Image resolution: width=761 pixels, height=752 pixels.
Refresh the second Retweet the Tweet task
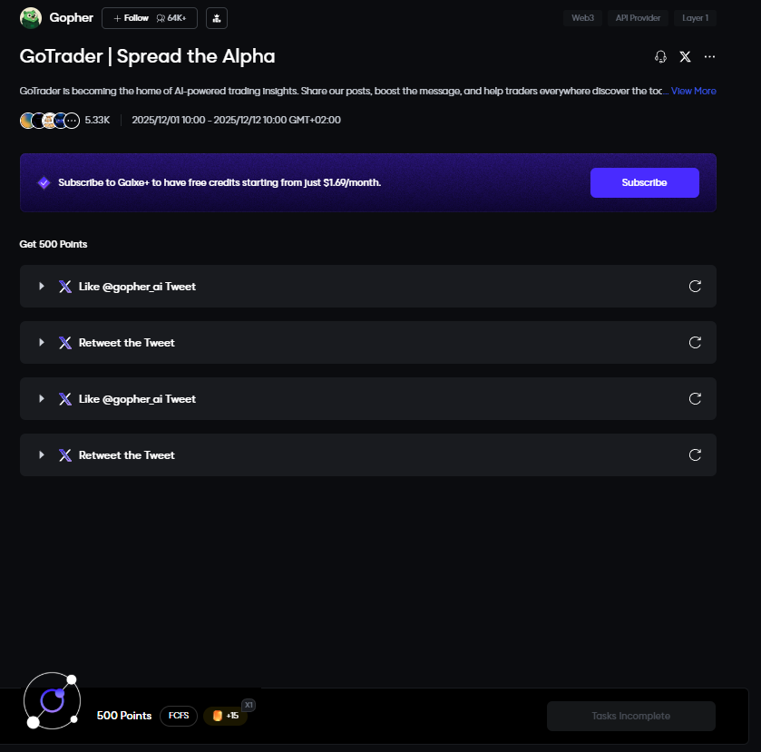point(695,455)
